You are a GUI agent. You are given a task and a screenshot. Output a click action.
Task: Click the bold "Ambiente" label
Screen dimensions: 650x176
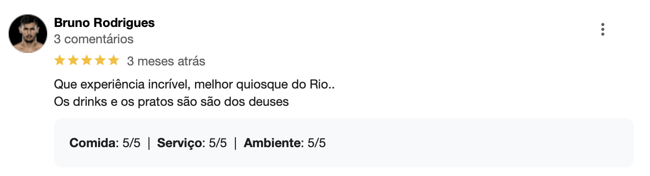pyautogui.click(x=273, y=143)
